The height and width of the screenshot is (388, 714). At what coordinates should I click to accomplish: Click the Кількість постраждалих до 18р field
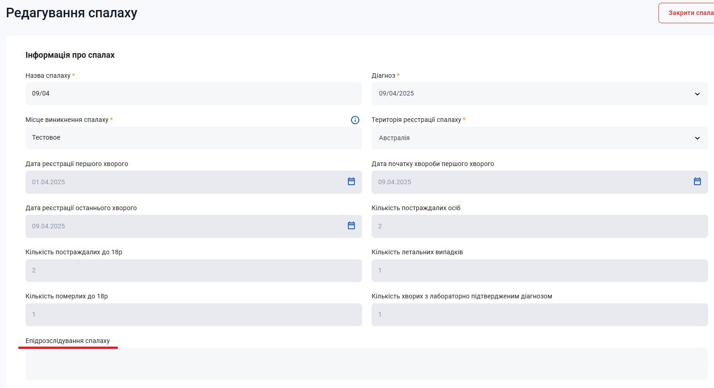tap(194, 271)
